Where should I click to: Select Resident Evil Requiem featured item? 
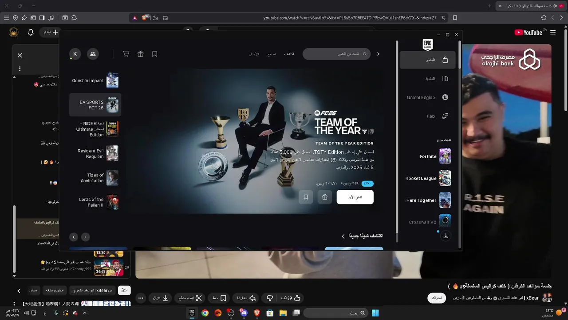(95, 153)
